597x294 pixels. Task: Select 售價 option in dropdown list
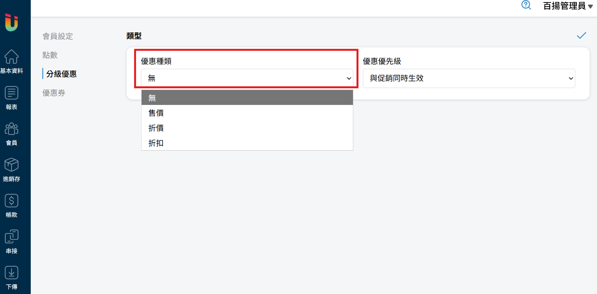coord(247,113)
